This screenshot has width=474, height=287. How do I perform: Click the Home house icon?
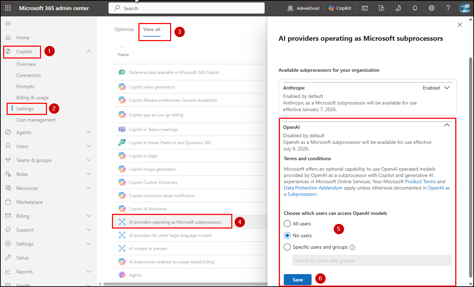coord(8,38)
